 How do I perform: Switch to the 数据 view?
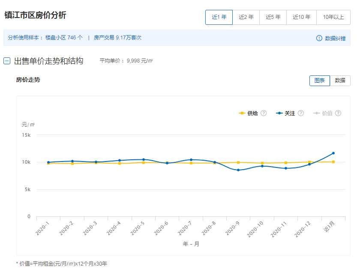pos(340,81)
